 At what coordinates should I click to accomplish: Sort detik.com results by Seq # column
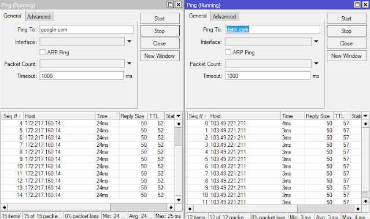point(198,116)
